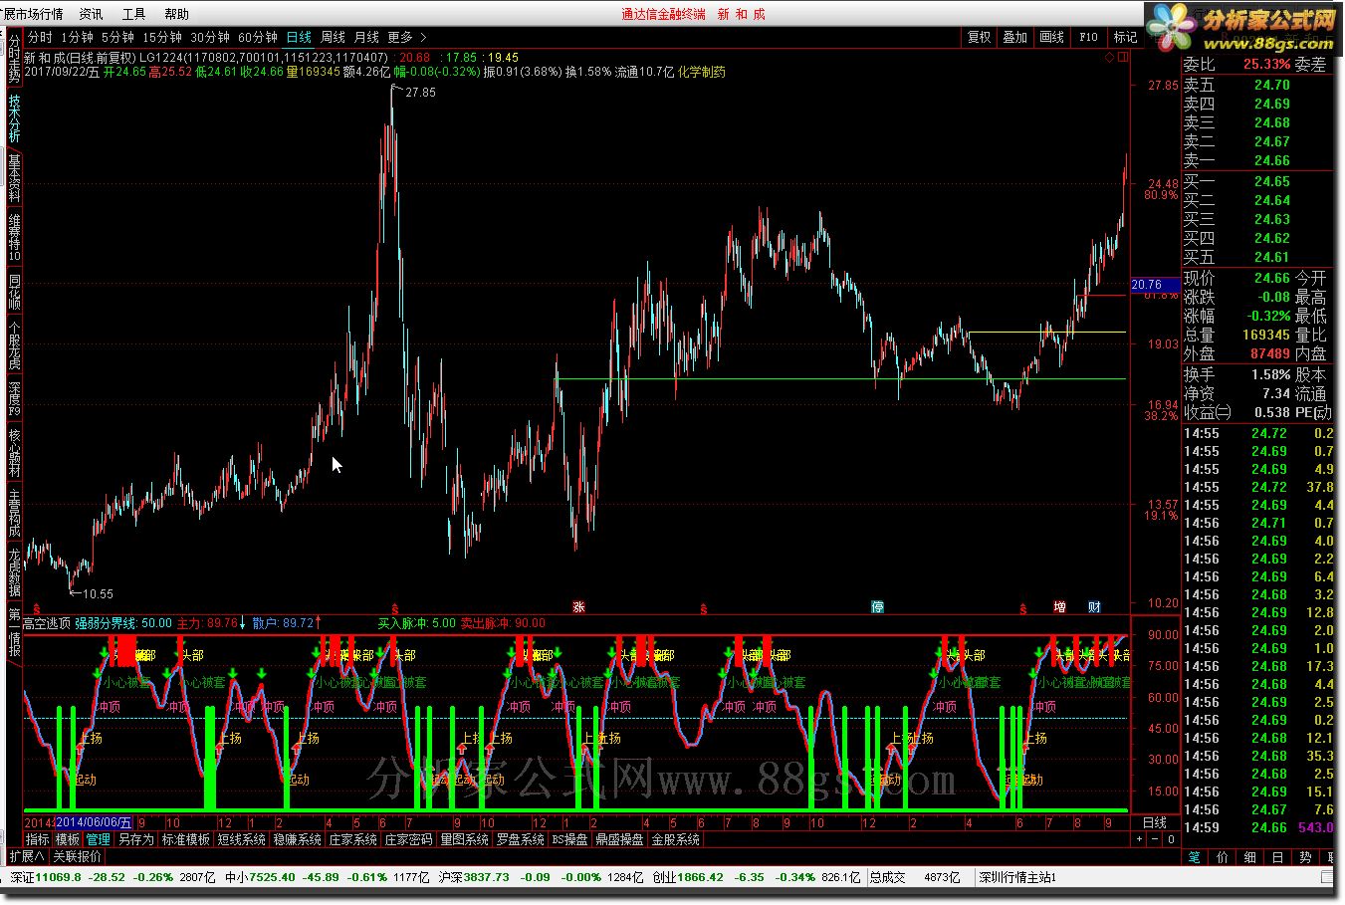Open 基本资料 in left sidebar

[x=14, y=179]
